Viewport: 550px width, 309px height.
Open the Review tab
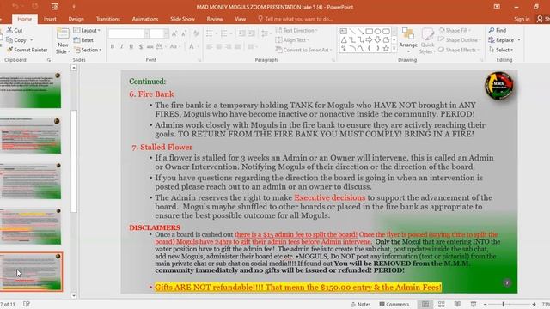[215, 19]
